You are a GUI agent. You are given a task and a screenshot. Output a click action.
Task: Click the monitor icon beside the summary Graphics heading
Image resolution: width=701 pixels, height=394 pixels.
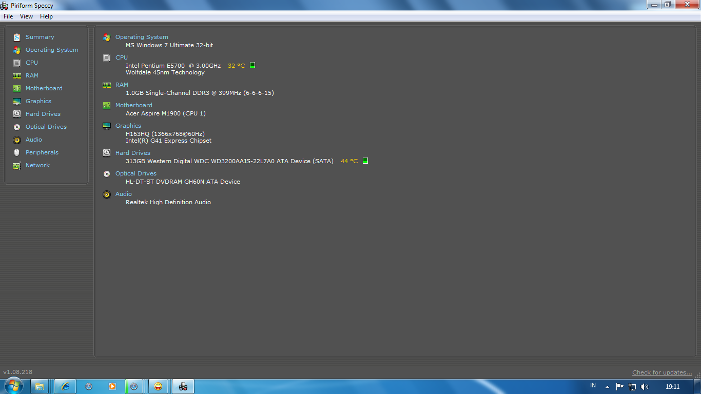[107, 126]
